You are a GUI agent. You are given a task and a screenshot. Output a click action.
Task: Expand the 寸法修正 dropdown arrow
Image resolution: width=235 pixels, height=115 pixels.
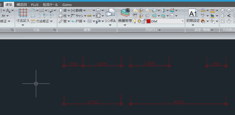coord(51,21)
